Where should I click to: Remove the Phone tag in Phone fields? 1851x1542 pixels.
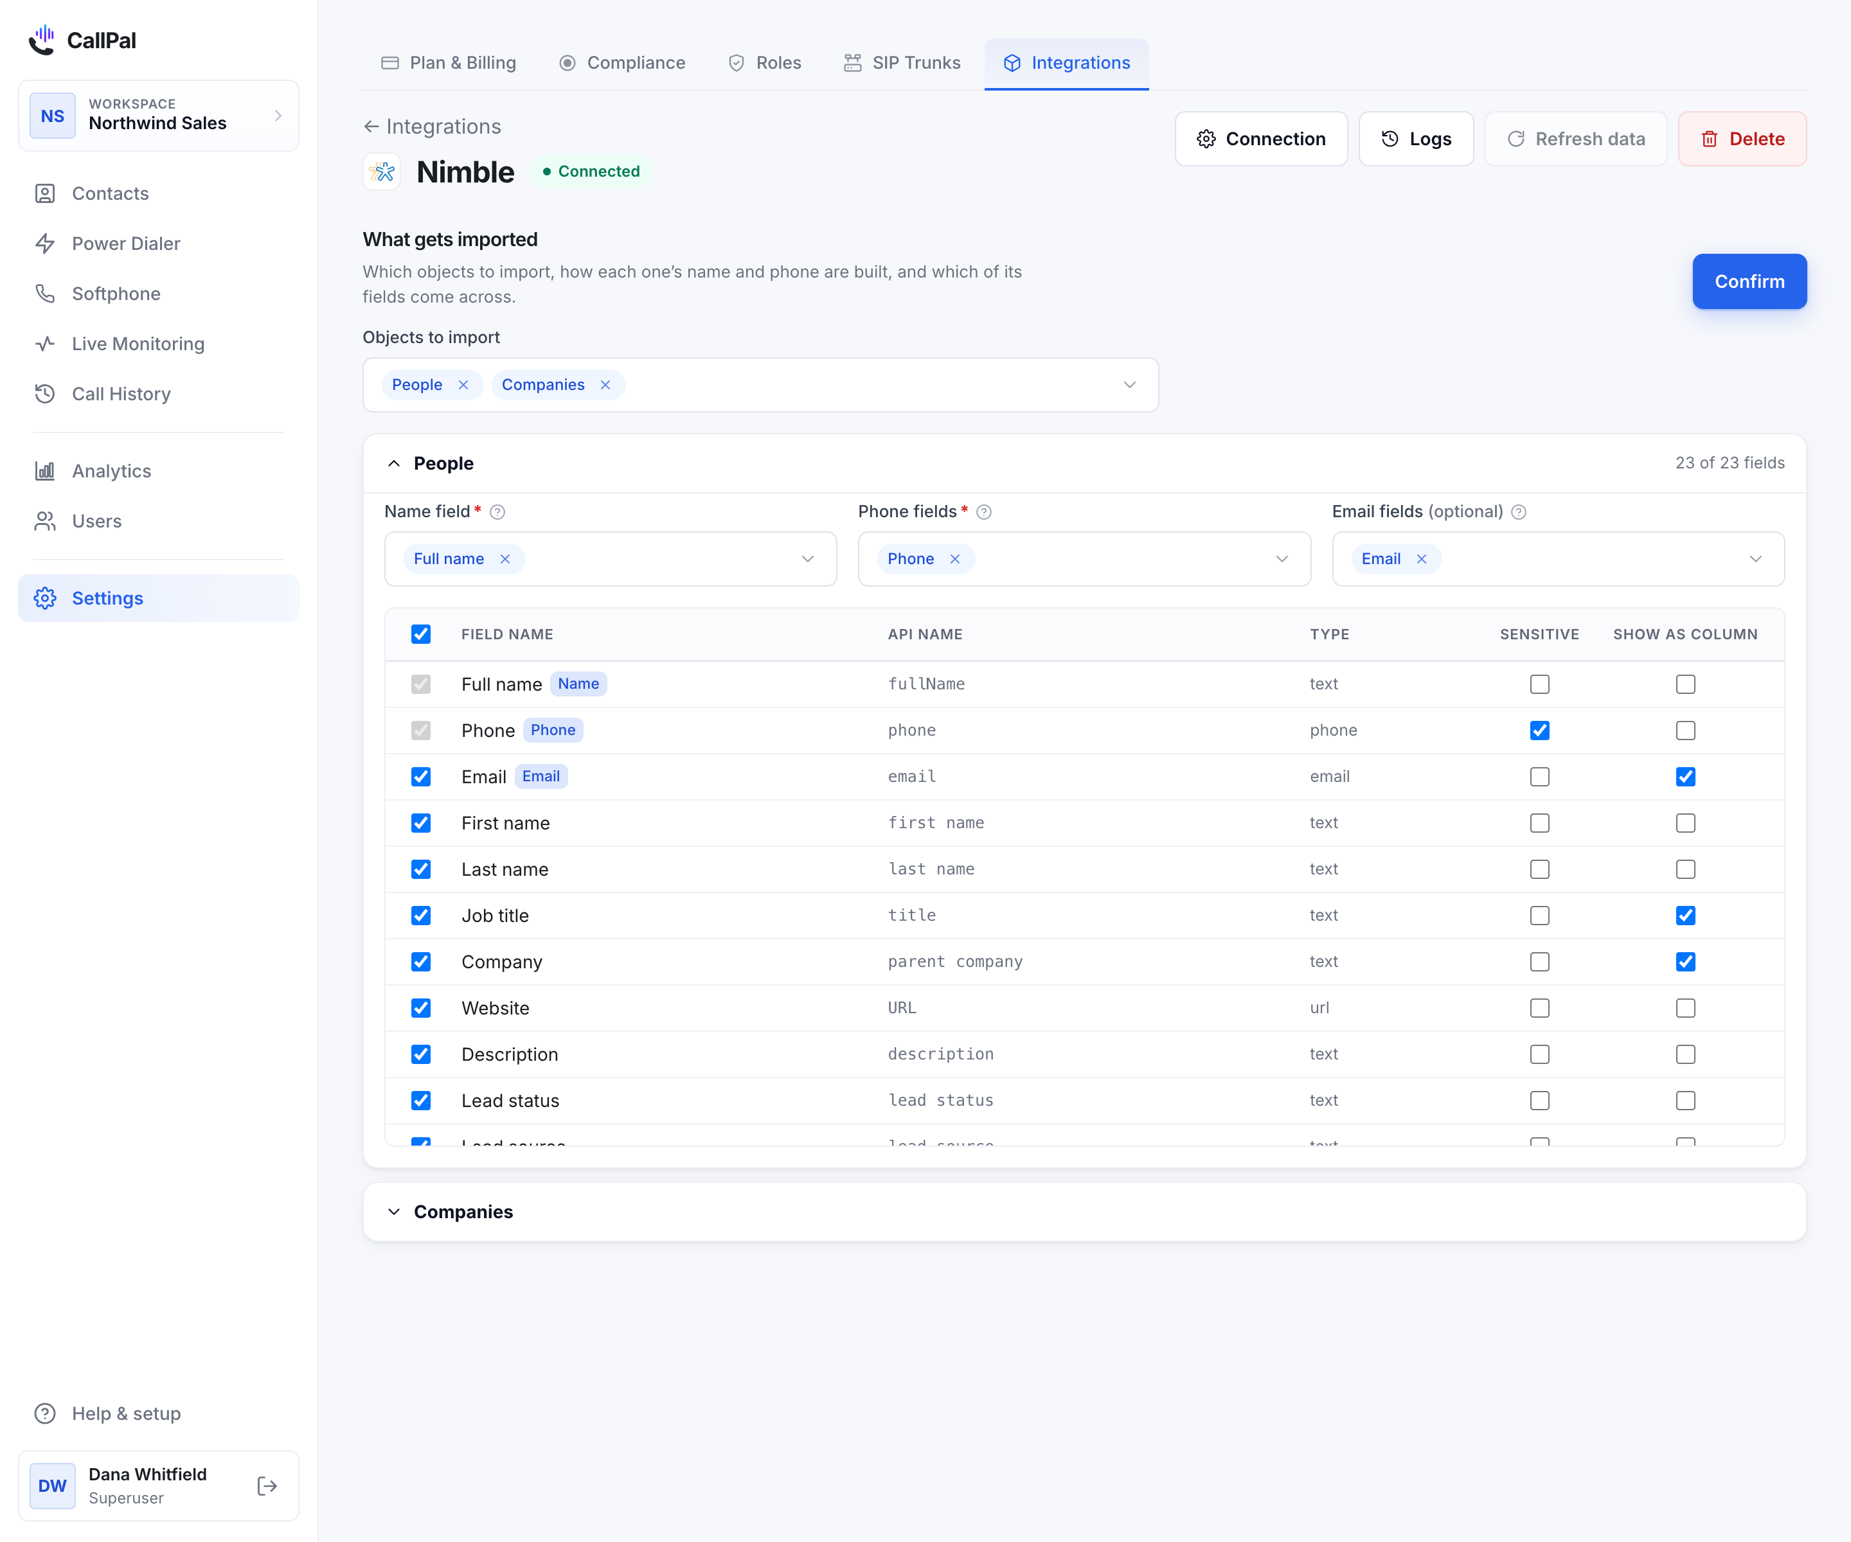(954, 560)
